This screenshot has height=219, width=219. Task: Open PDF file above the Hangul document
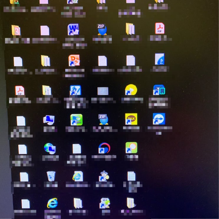(x=160, y=28)
